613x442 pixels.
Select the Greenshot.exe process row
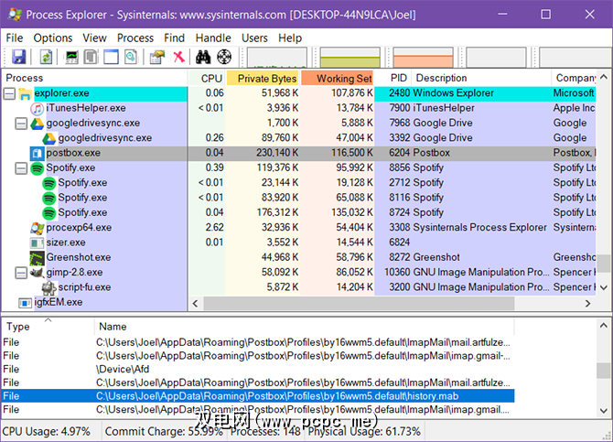[x=298, y=258]
